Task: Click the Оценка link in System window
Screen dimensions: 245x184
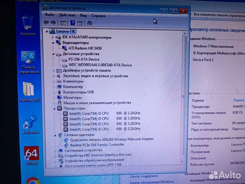Action: (x=239, y=100)
